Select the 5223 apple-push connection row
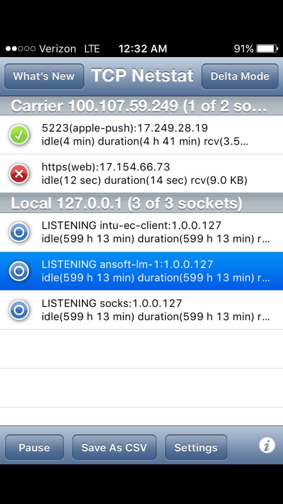 141,135
